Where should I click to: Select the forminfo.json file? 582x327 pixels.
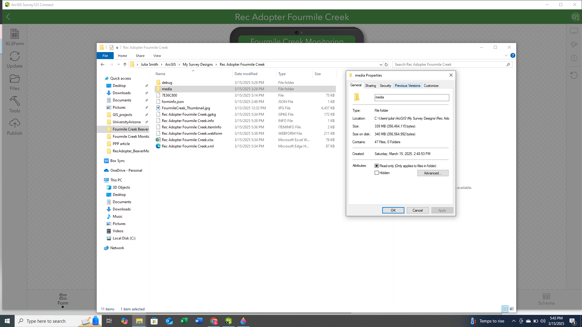click(245, 102)
